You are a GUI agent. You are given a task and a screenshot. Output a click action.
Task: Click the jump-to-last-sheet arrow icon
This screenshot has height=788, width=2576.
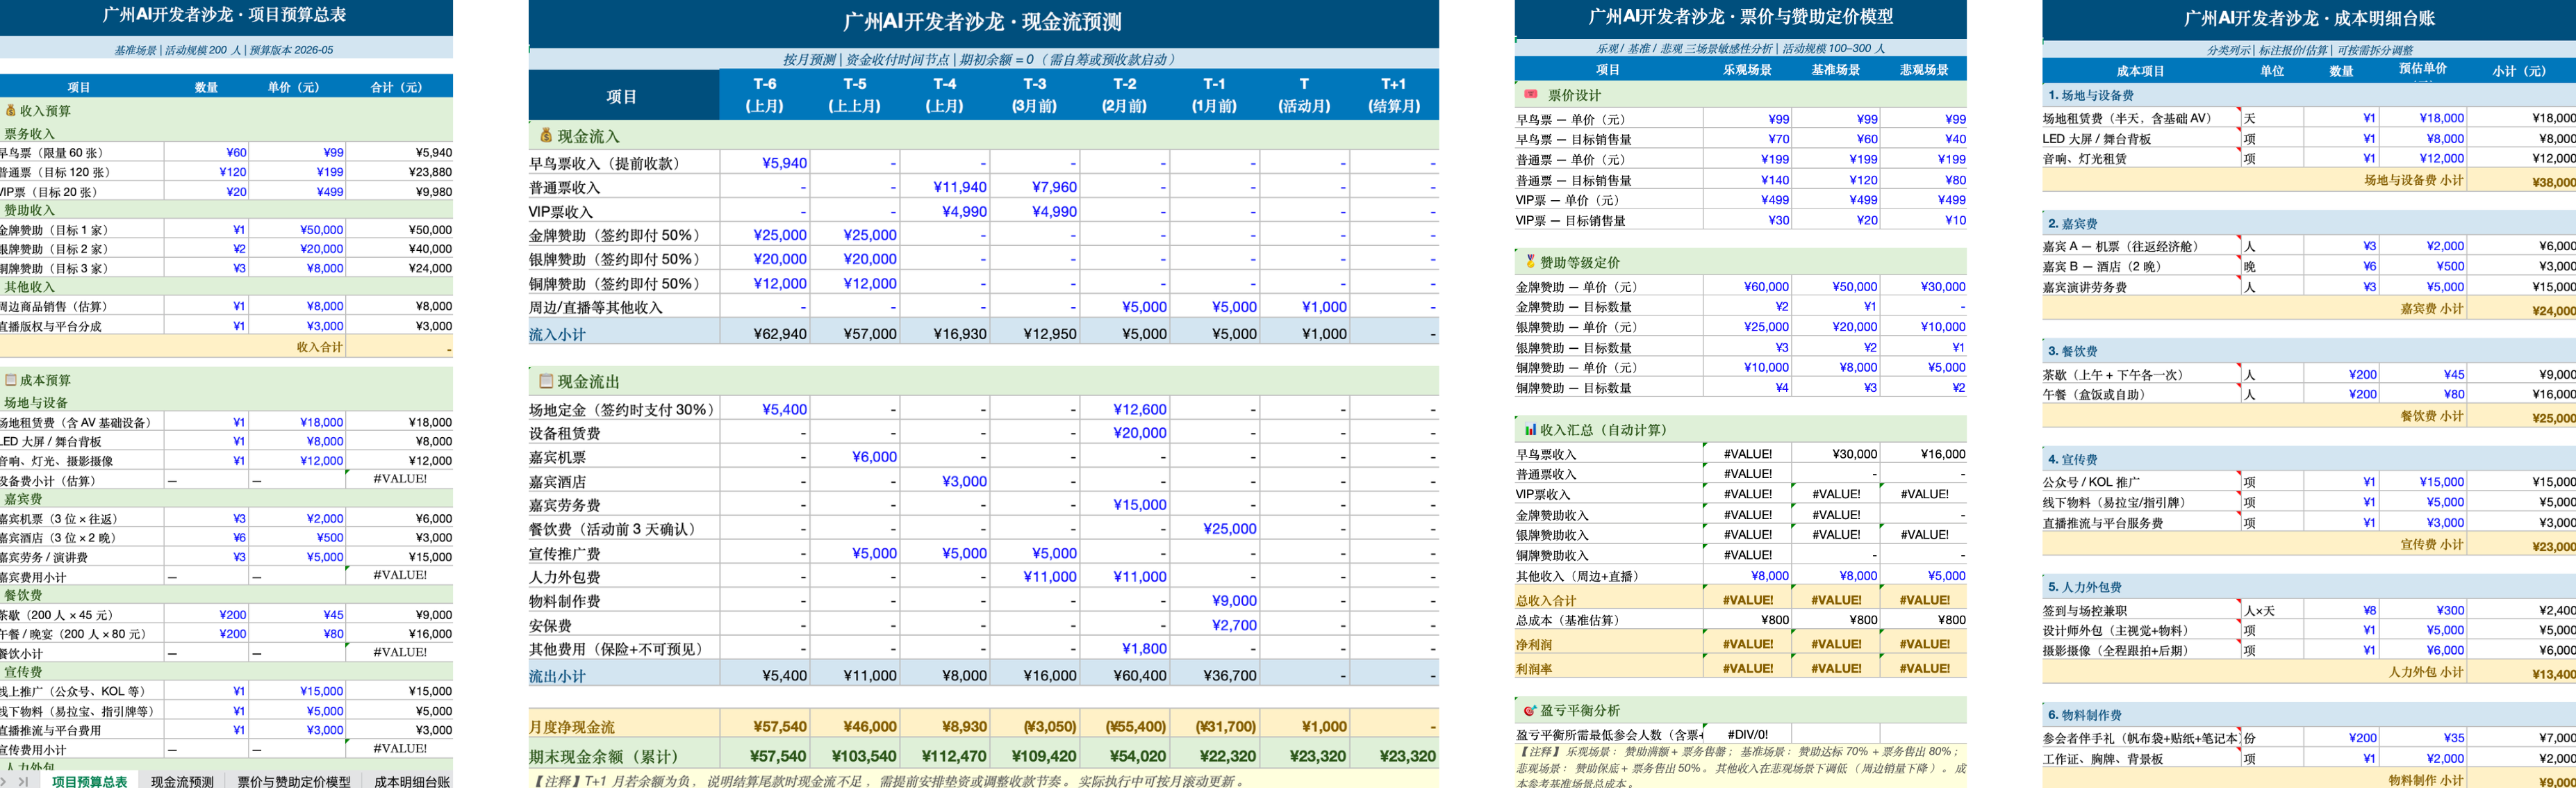point(23,781)
